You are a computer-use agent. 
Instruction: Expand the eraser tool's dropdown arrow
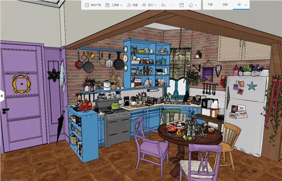[x=196, y=5]
